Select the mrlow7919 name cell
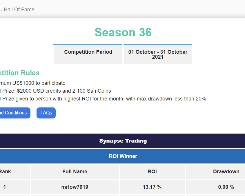This screenshot has height=196, width=245. point(75,187)
